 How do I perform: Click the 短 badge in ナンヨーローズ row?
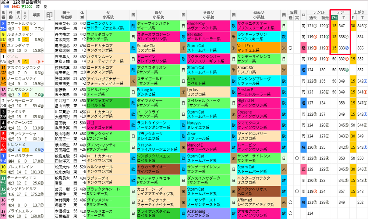(x=304, y=103)
